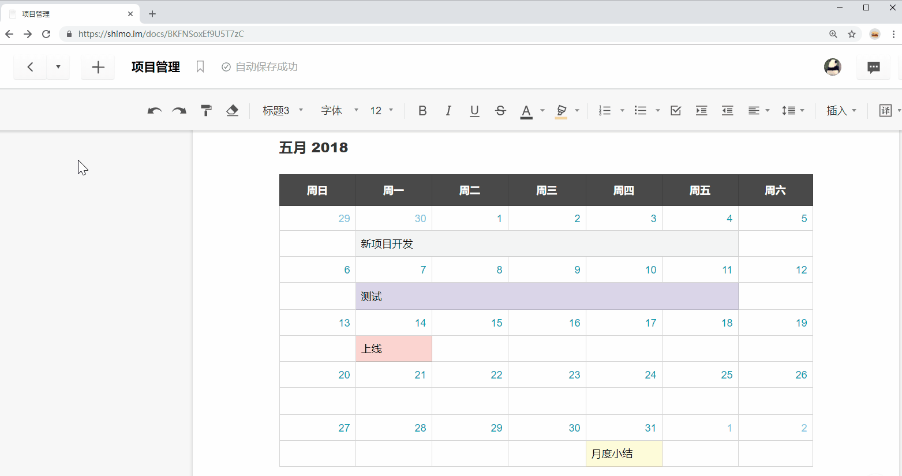Toggle italic formatting
The height and width of the screenshot is (476, 902).
(x=448, y=111)
